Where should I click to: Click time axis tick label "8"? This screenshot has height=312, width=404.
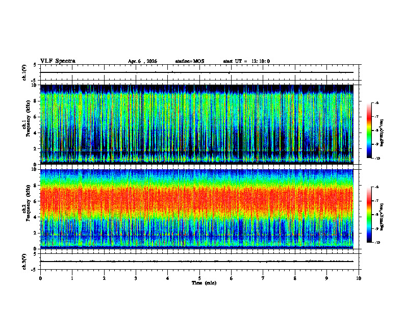(x=295, y=278)
